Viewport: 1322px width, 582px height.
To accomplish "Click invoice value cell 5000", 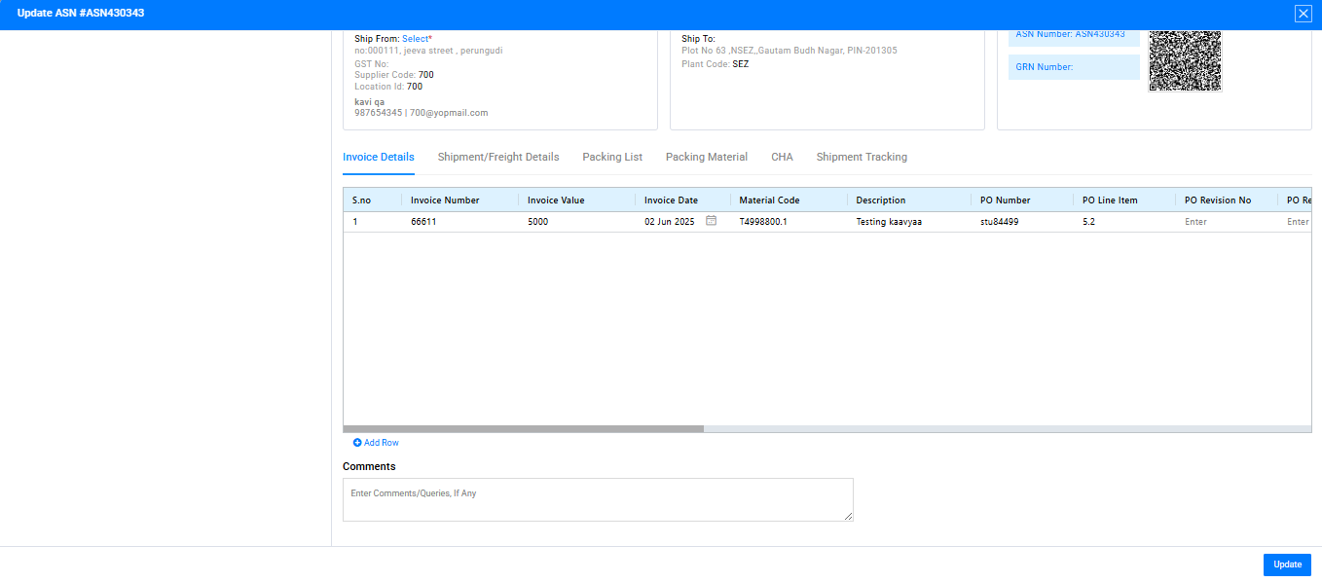I will (x=538, y=222).
